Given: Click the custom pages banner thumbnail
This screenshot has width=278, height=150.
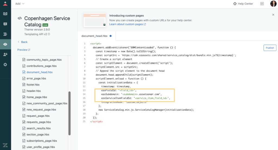Looking at the screenshot, I should (95, 20).
